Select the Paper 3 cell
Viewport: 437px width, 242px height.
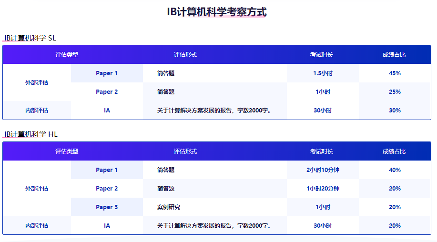[x=107, y=207]
